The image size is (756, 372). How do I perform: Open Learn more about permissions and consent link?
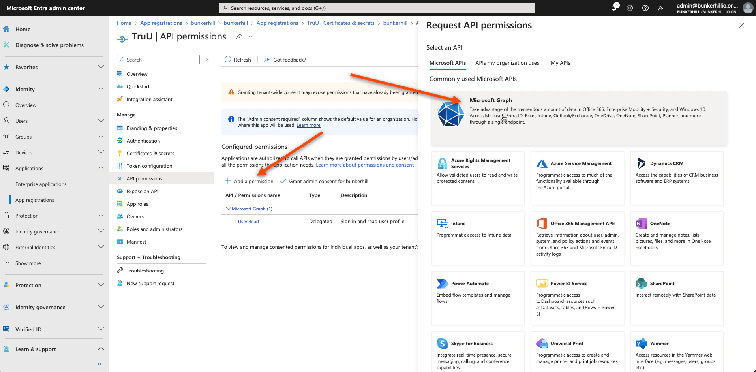pos(365,165)
